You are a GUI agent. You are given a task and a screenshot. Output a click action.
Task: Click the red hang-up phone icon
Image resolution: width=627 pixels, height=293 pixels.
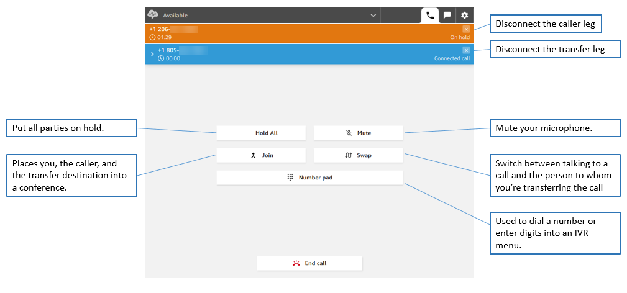[x=296, y=263]
